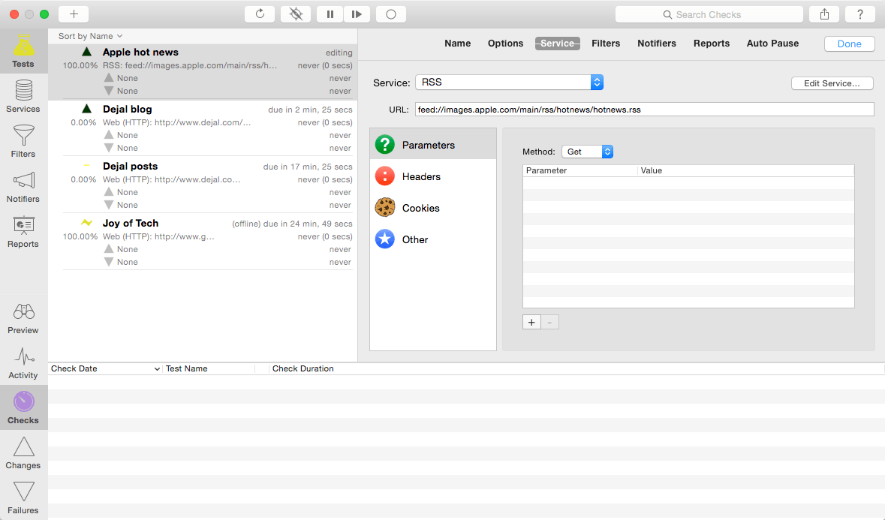Open the Filters sidebar section
The image size is (885, 520).
click(23, 142)
